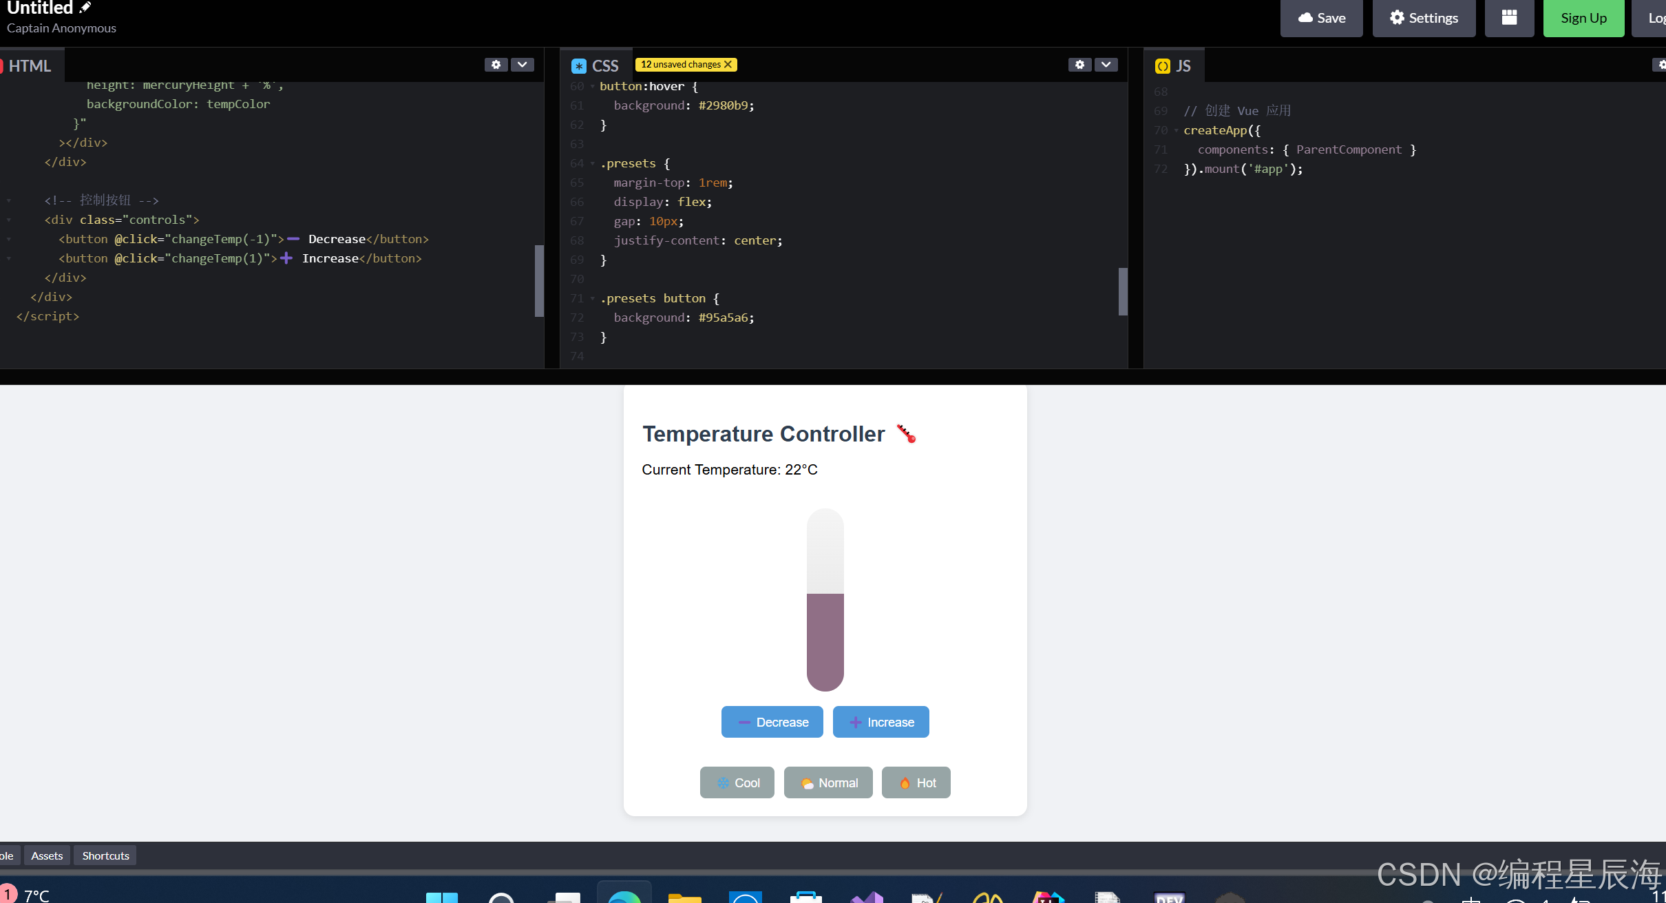Open the layout grid icon button
1666x903 pixels.
(x=1509, y=18)
